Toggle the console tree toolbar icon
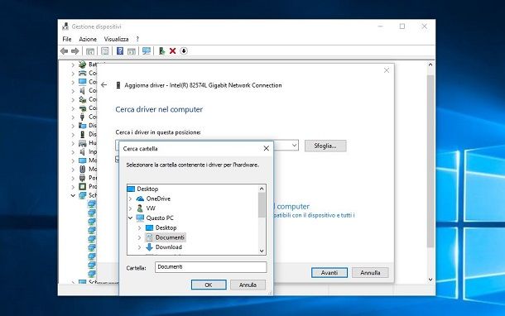Viewport: 505px width, 316px height. (x=90, y=50)
